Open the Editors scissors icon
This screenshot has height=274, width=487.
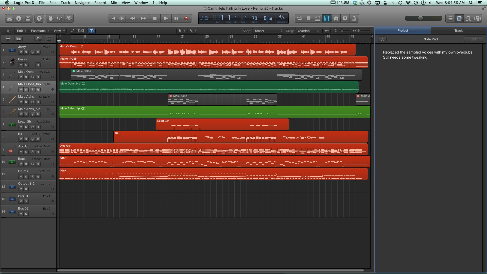[69, 18]
